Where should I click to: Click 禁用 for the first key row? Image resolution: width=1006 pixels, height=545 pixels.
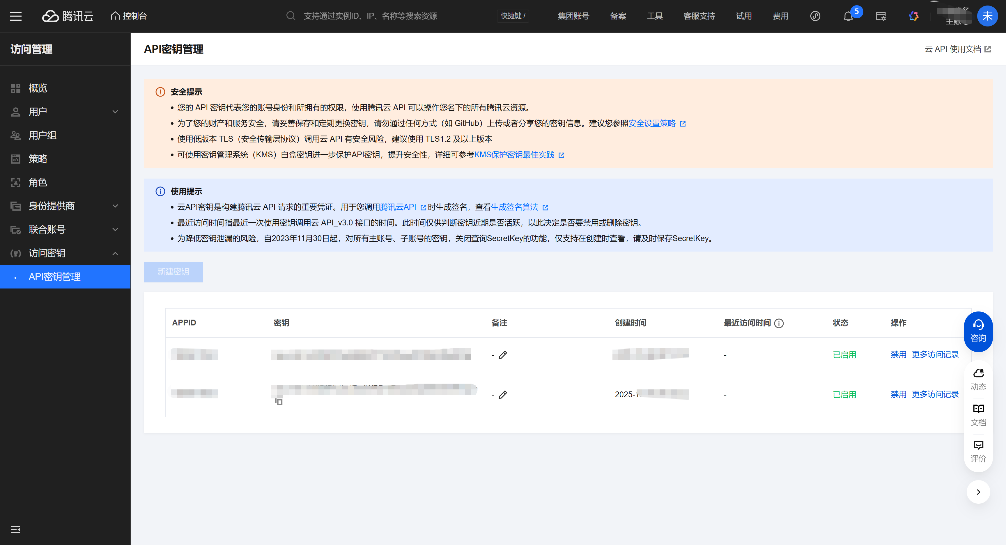[x=898, y=354]
